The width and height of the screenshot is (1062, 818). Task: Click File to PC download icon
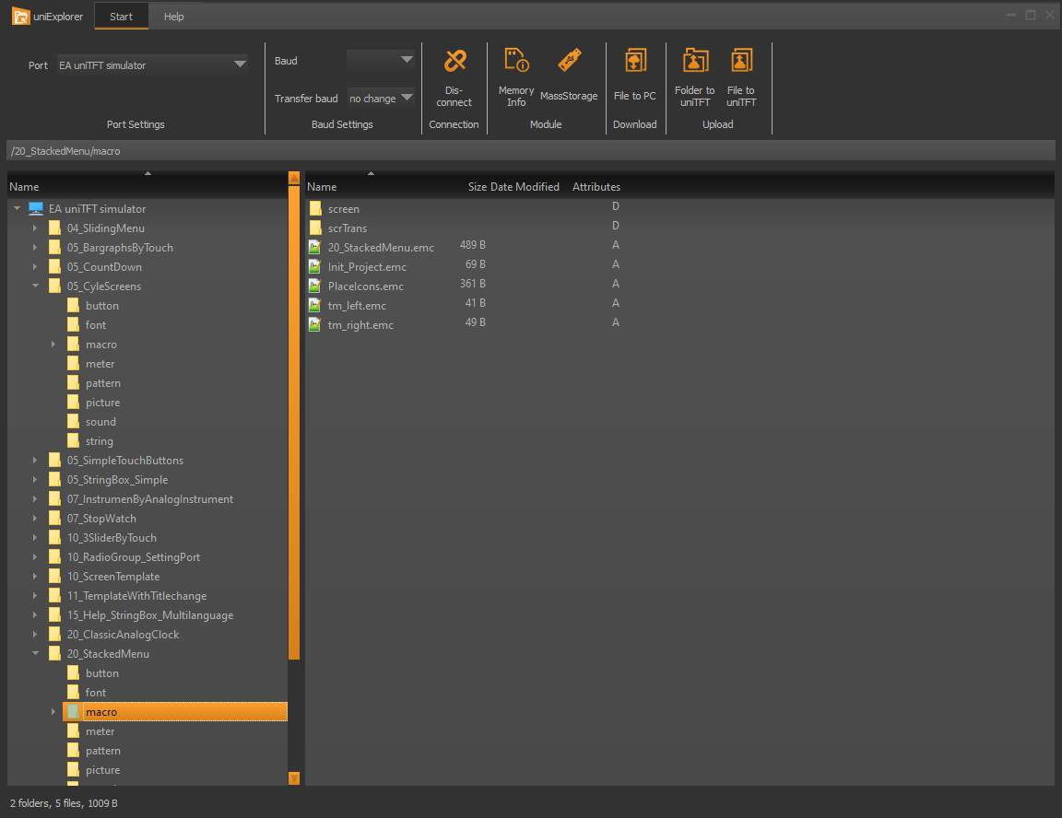(x=634, y=62)
